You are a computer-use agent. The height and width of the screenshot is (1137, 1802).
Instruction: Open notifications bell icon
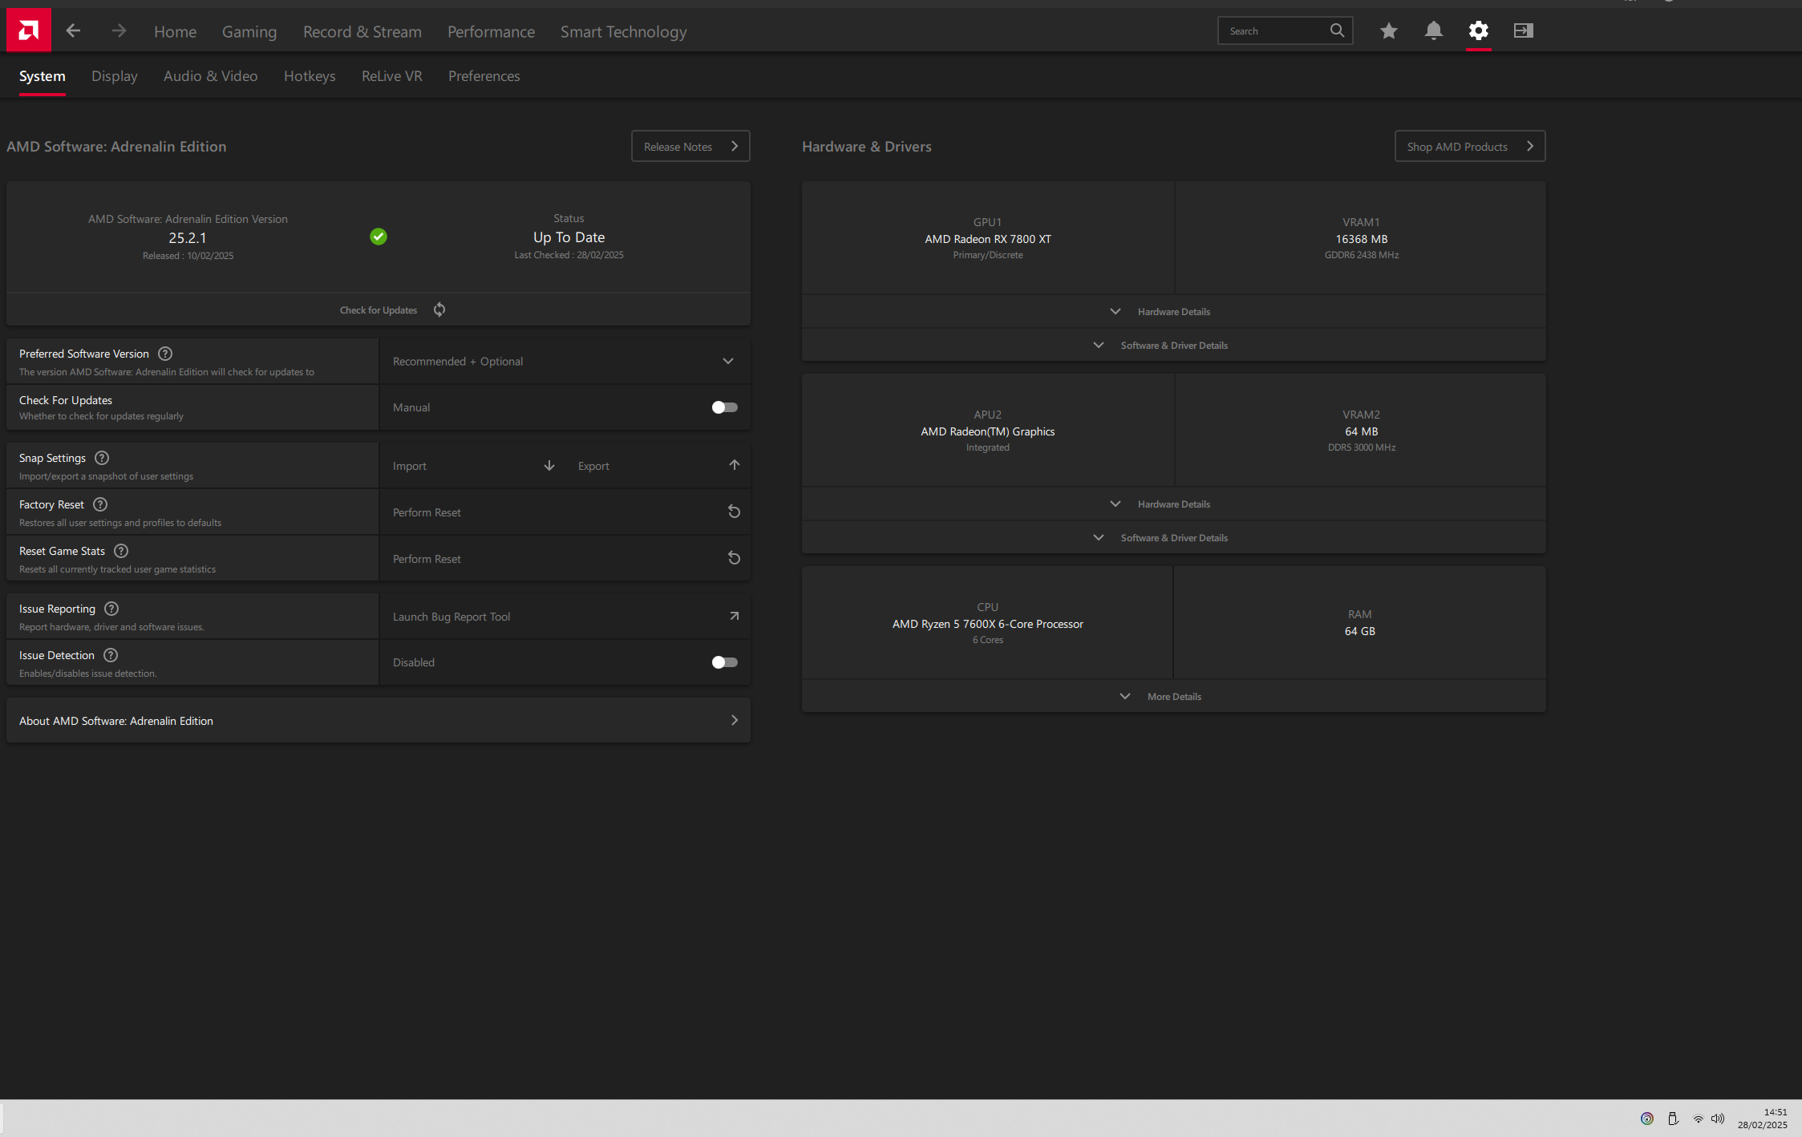(1434, 30)
